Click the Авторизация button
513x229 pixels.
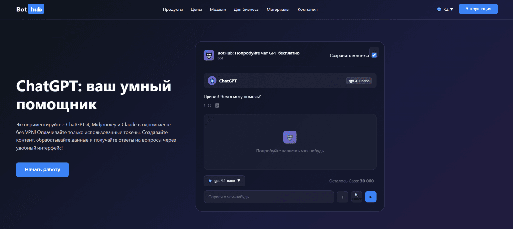pos(478,9)
